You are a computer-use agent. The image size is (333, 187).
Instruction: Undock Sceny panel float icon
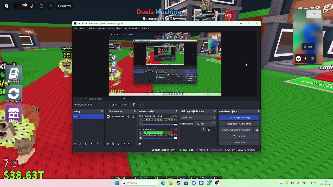click(x=102, y=111)
